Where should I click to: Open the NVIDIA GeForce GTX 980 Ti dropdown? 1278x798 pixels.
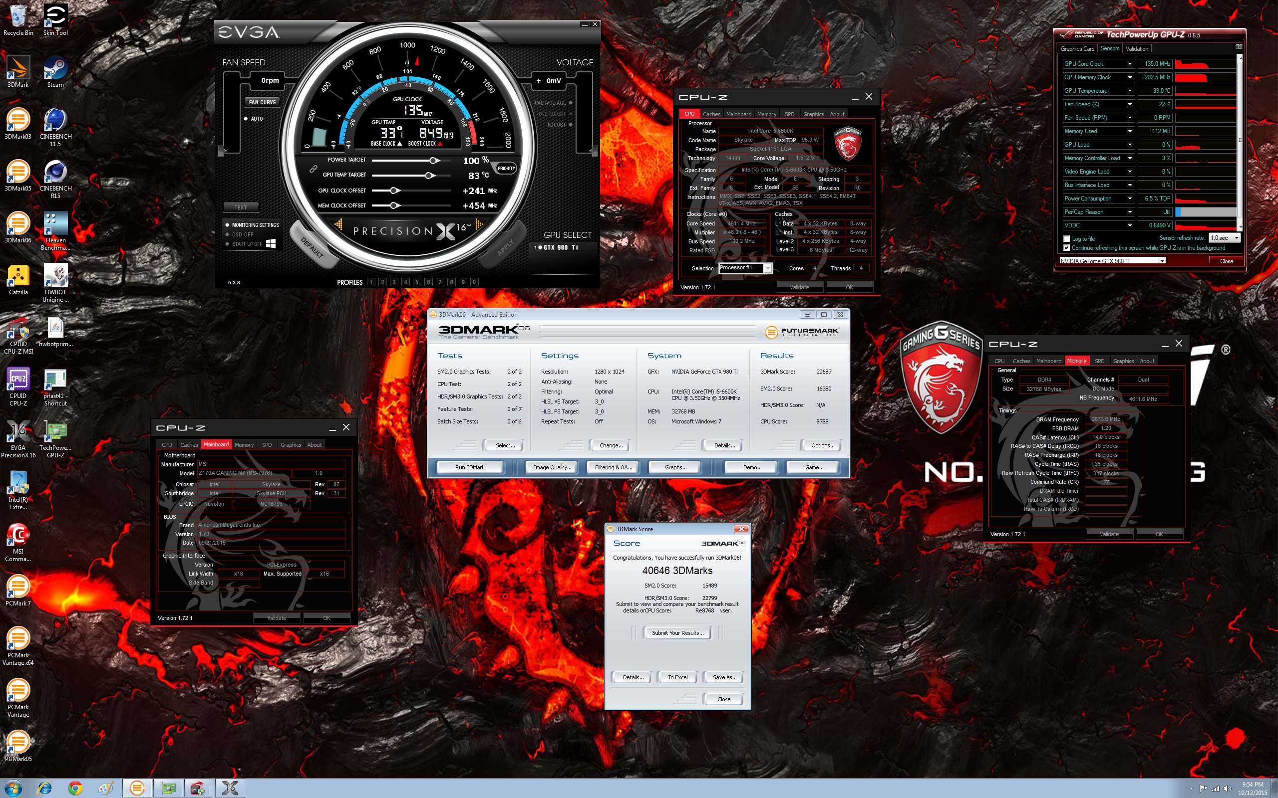pyautogui.click(x=1113, y=261)
